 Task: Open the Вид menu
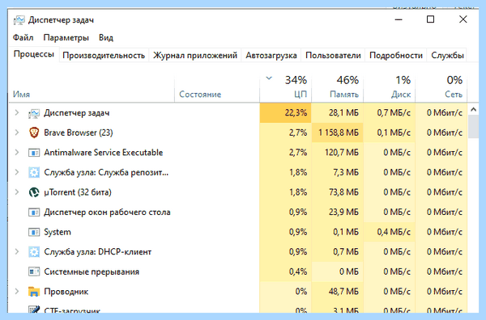point(106,38)
